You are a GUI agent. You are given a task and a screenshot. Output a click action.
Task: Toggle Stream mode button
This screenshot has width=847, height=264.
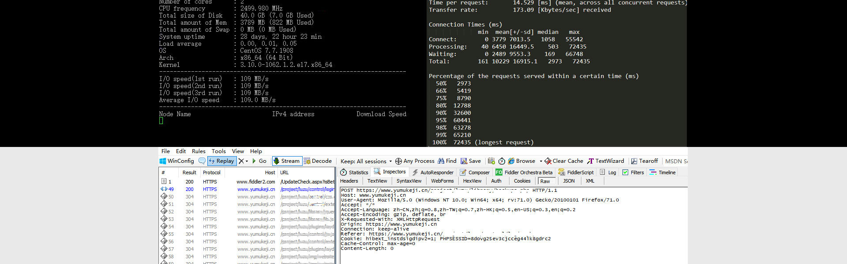click(287, 161)
